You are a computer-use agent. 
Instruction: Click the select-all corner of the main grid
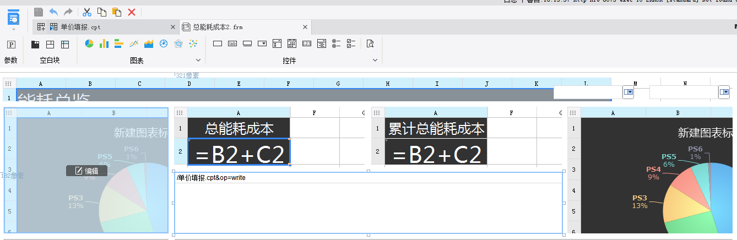(9, 83)
